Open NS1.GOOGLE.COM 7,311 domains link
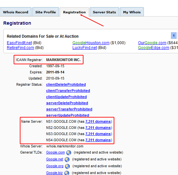Image resolution: width=178 pixels, height=175 pixels. tap(98, 121)
